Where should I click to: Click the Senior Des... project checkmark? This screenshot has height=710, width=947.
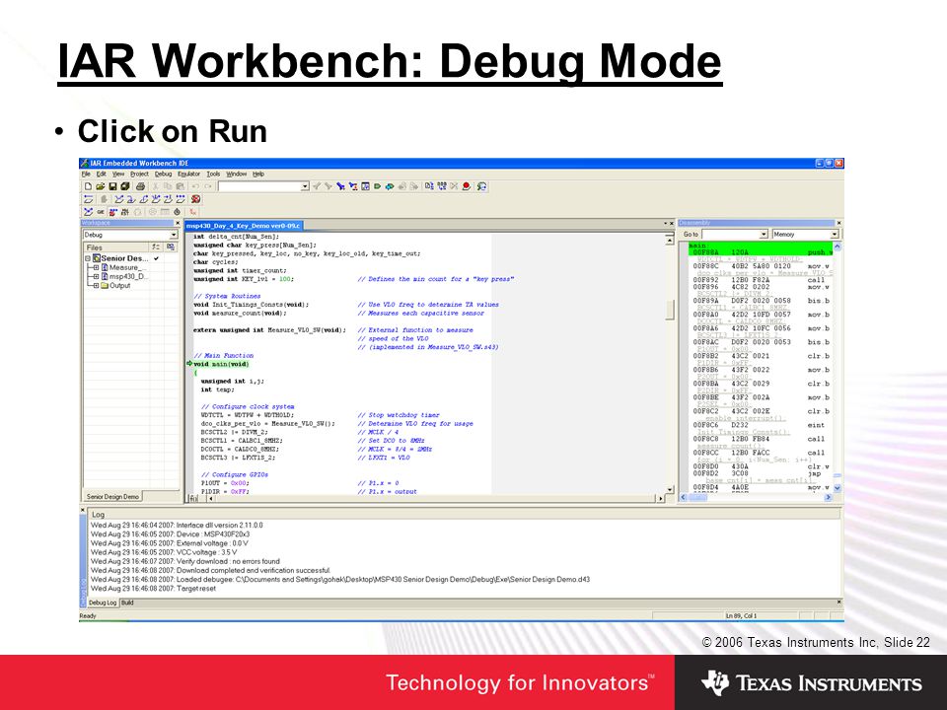tap(157, 258)
